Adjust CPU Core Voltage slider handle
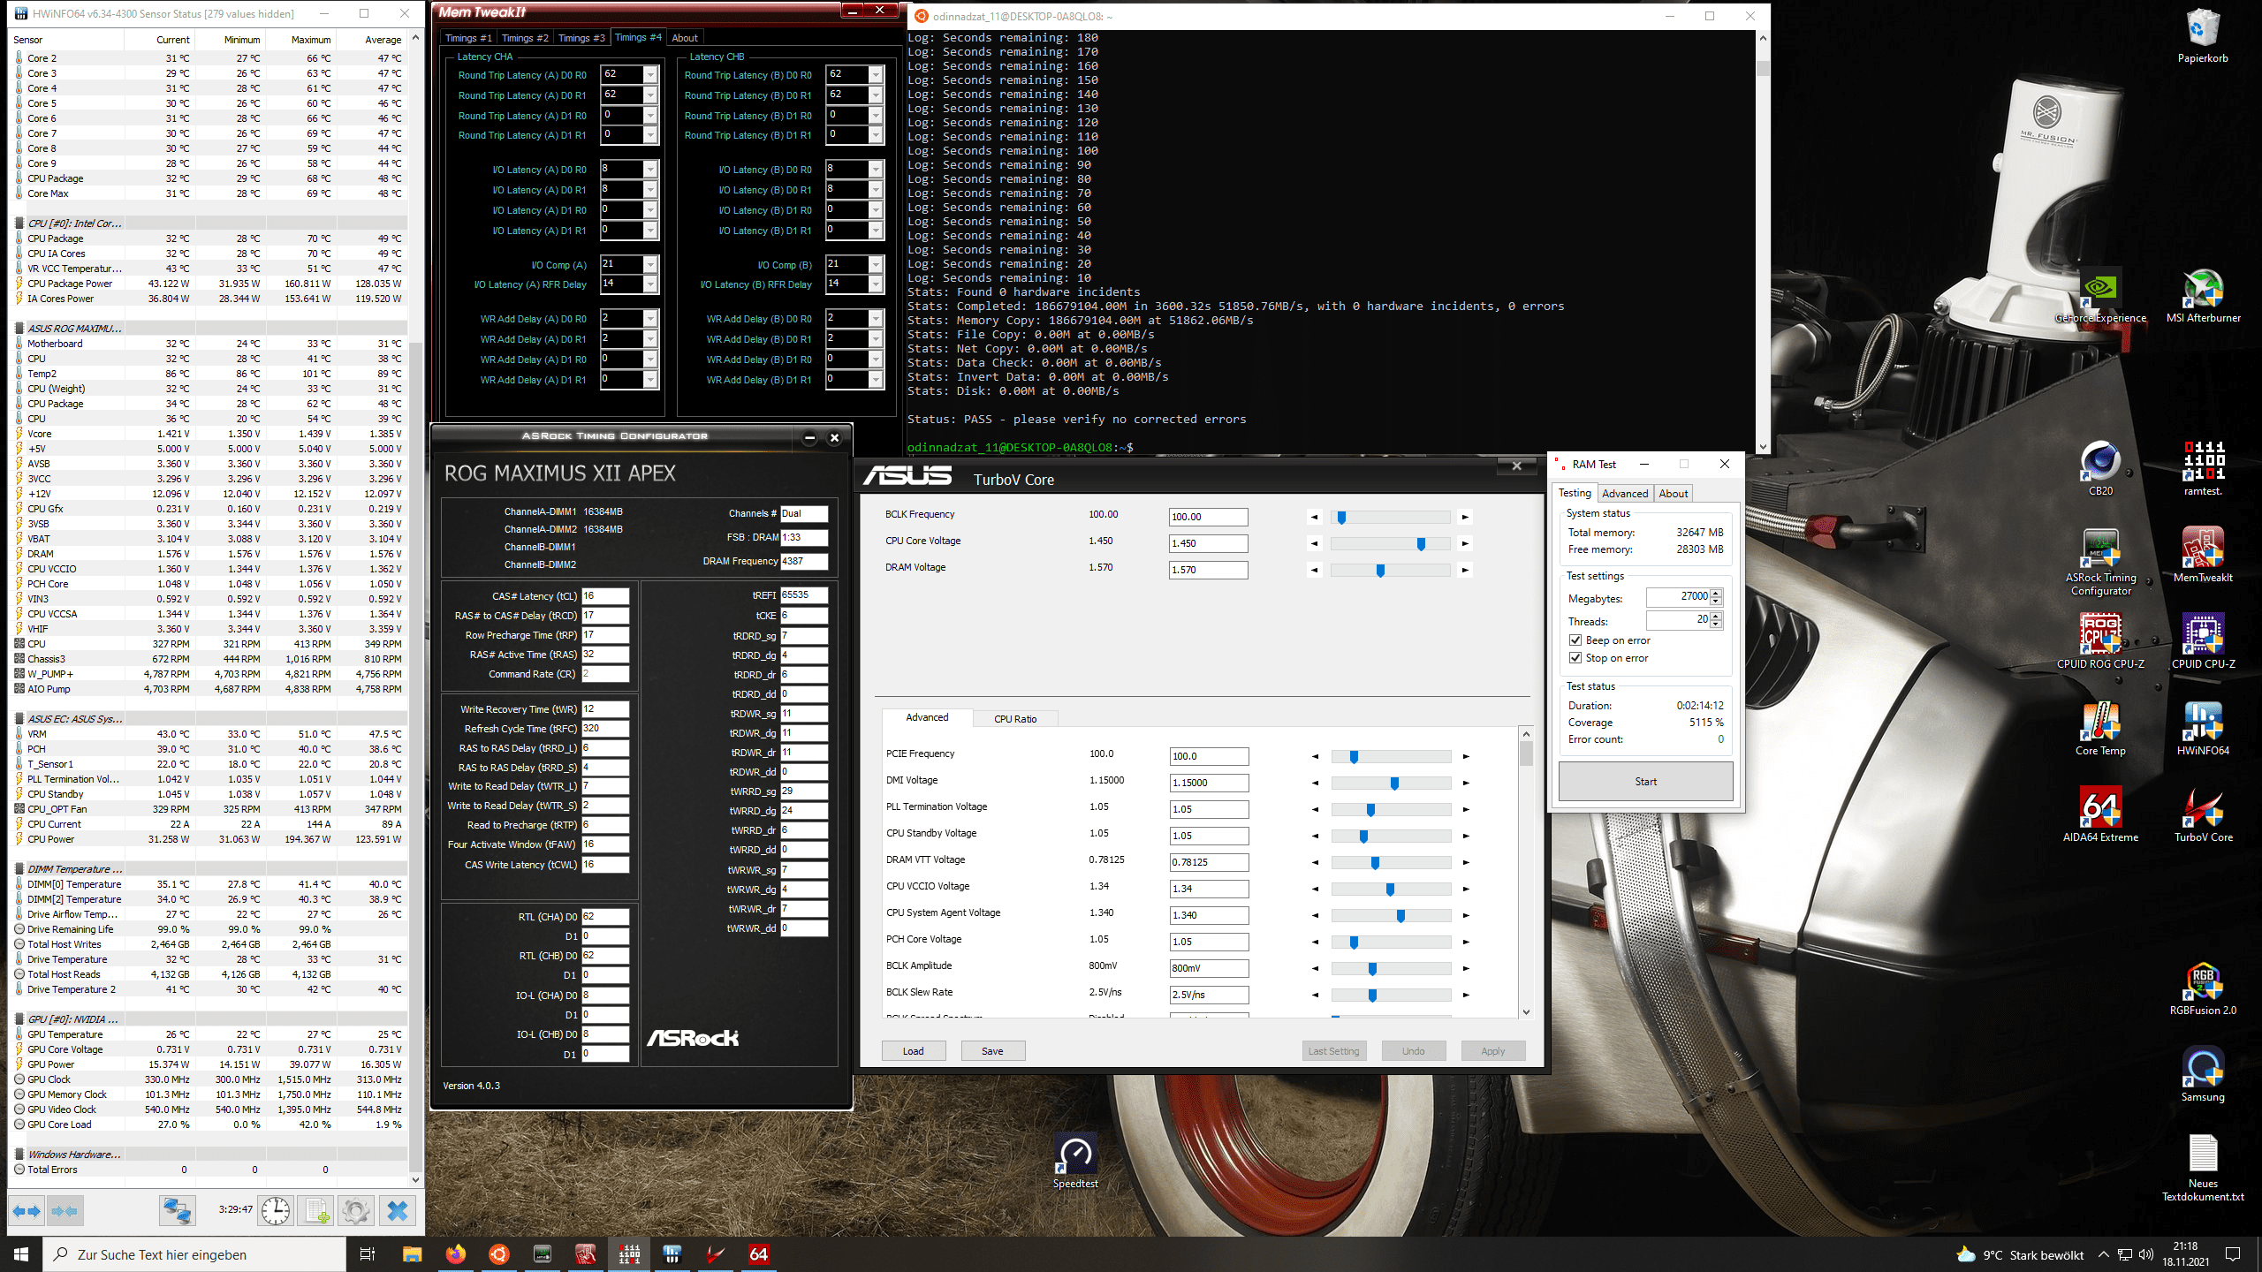This screenshot has width=2262, height=1272. pos(1421,544)
